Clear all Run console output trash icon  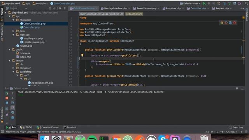coord(12,117)
